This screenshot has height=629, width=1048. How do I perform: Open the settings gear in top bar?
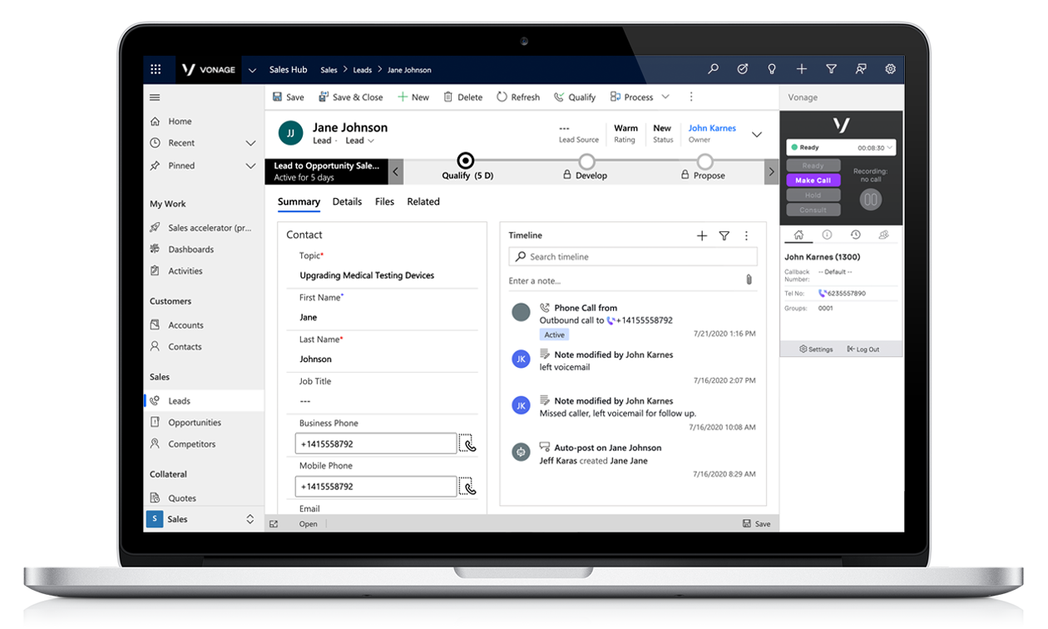[890, 70]
